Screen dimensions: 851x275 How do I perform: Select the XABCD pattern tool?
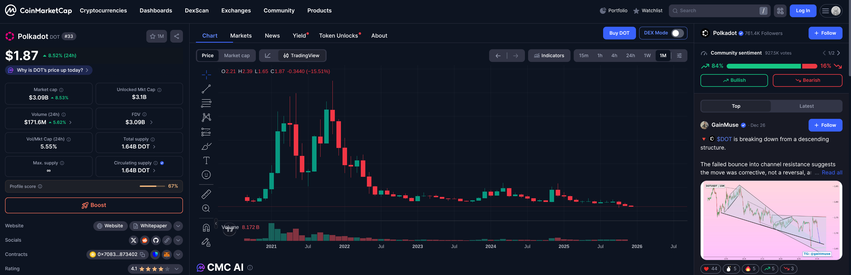pyautogui.click(x=206, y=118)
